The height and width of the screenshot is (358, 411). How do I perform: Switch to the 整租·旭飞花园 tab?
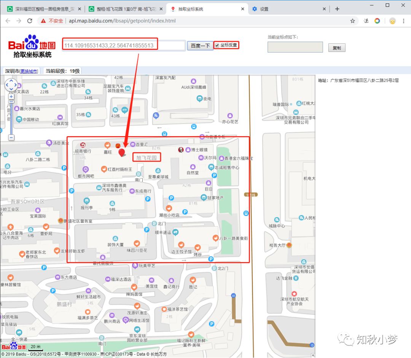click(125, 9)
